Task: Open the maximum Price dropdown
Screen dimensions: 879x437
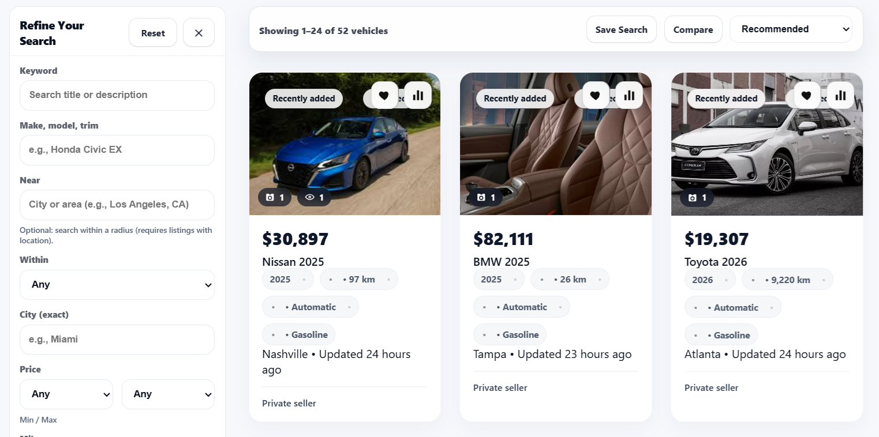Action: click(x=168, y=394)
